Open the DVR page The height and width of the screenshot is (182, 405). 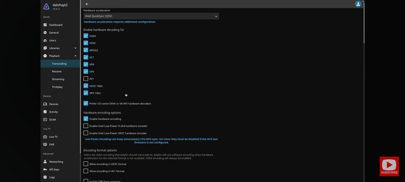pyautogui.click(x=60, y=145)
